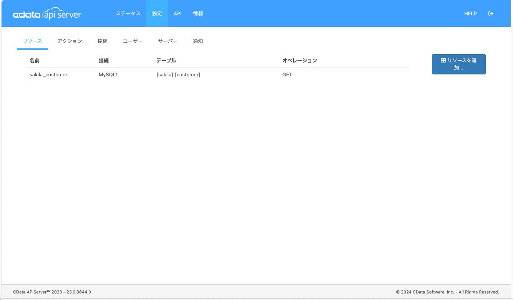Viewport: 513px width, 300px height.
Task: Click the 接続 column header
Action: tap(104, 61)
